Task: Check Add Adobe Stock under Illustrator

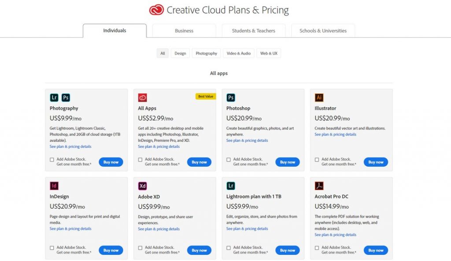Action: tap(317, 160)
